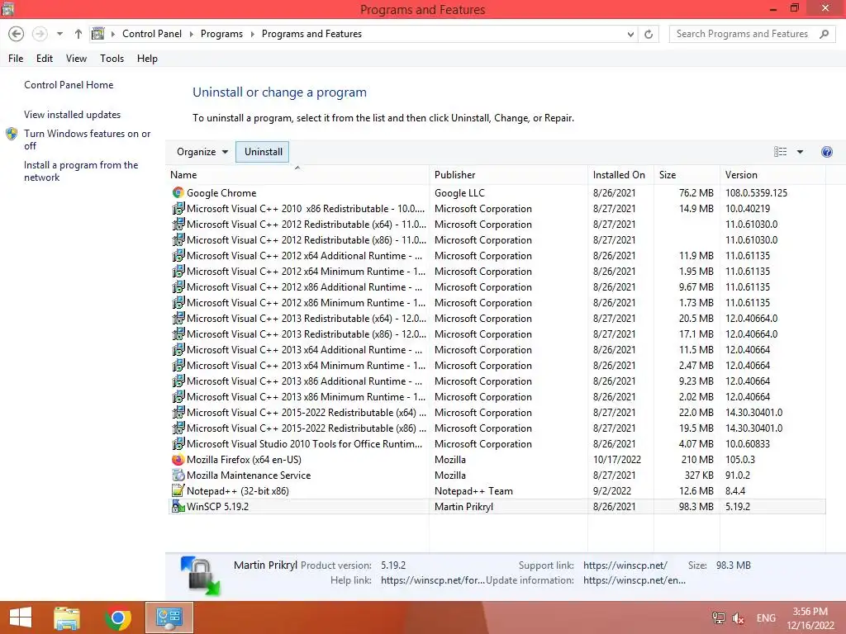Click the Visual C++ 2010 x86 Redistributable icon
The height and width of the screenshot is (634, 846).
pos(178,208)
